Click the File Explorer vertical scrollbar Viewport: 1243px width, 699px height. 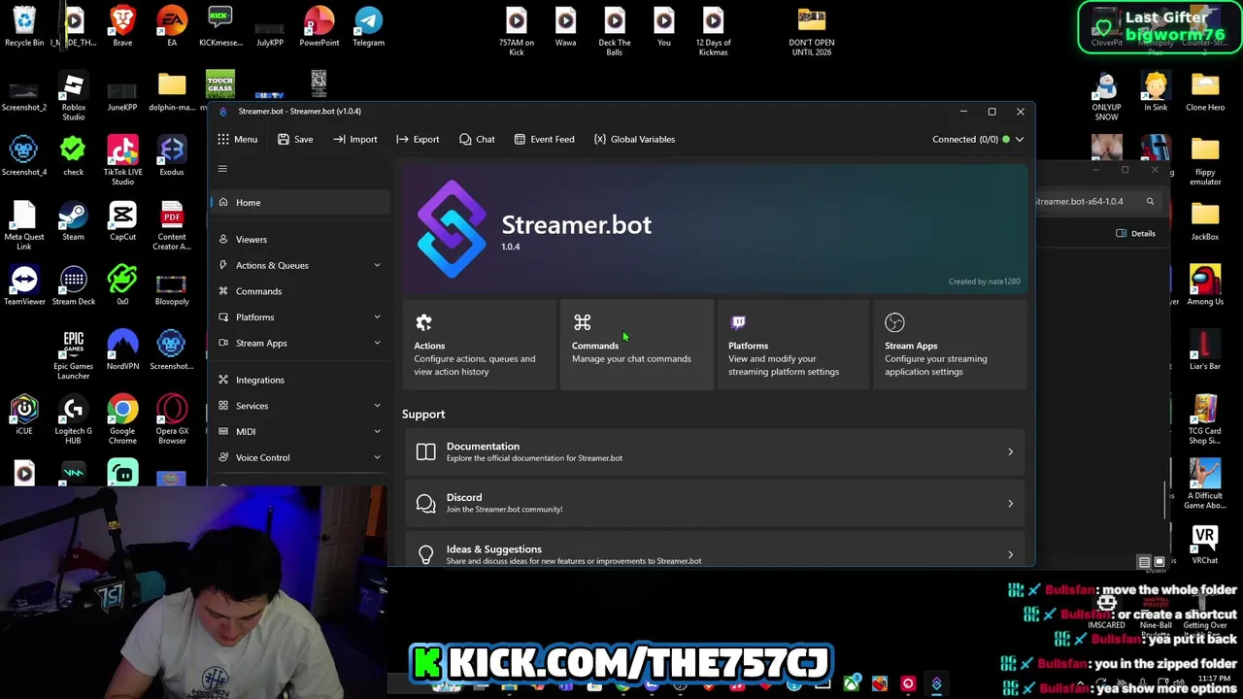click(x=1166, y=500)
